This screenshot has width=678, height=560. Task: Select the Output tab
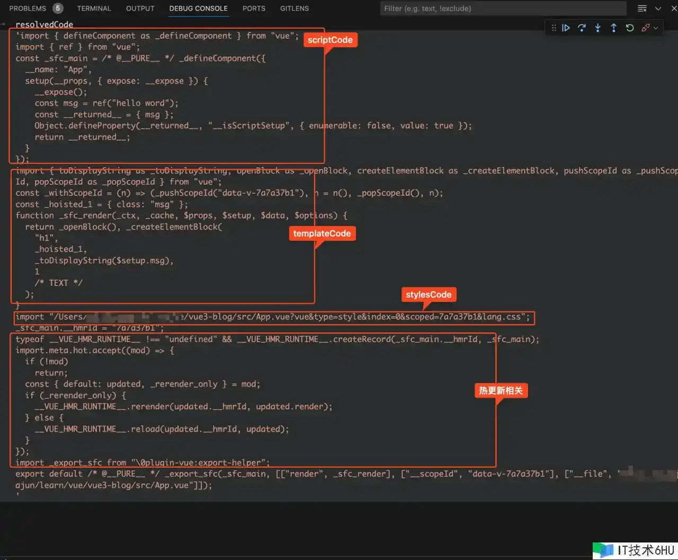tap(140, 8)
